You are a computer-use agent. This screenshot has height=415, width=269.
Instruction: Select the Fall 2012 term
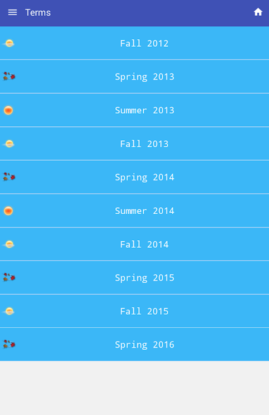coord(144,43)
